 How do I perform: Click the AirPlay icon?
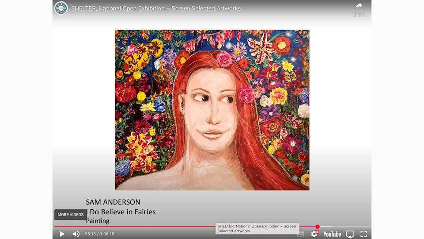coord(350,234)
